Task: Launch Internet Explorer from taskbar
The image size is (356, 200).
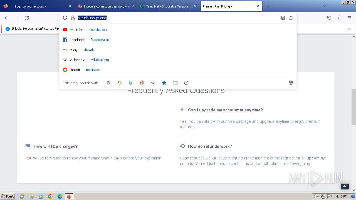Action: pyautogui.click(x=22, y=196)
